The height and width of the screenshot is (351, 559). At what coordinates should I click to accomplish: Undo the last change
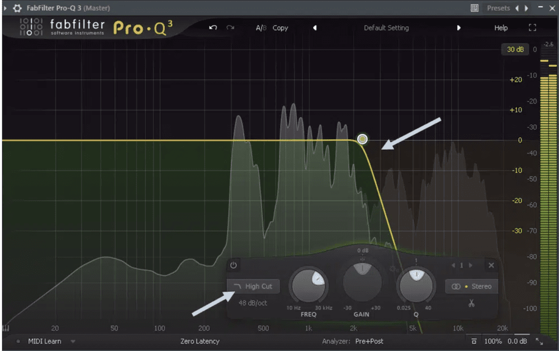(x=213, y=26)
